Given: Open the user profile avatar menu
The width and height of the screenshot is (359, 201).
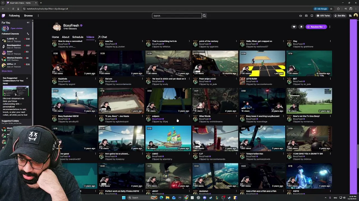Looking at the screenshot, I should point(356,16).
